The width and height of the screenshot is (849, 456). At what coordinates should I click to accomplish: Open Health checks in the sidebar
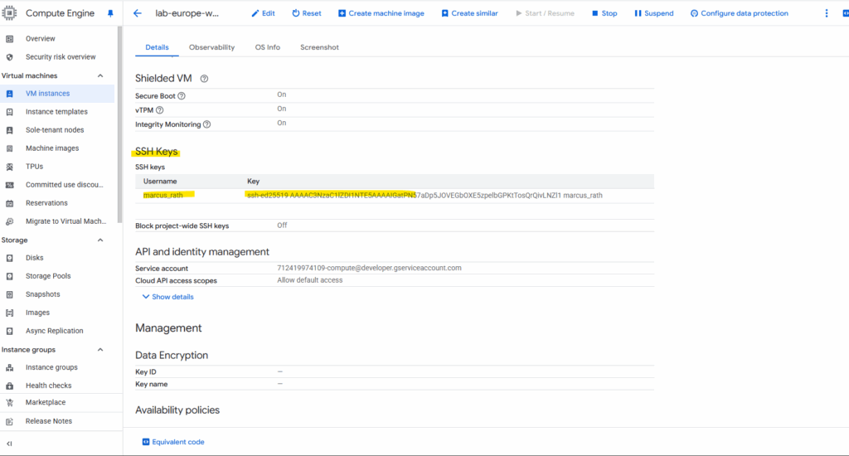(48, 386)
